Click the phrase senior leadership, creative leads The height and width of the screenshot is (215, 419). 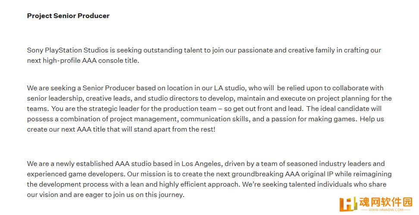79,98
